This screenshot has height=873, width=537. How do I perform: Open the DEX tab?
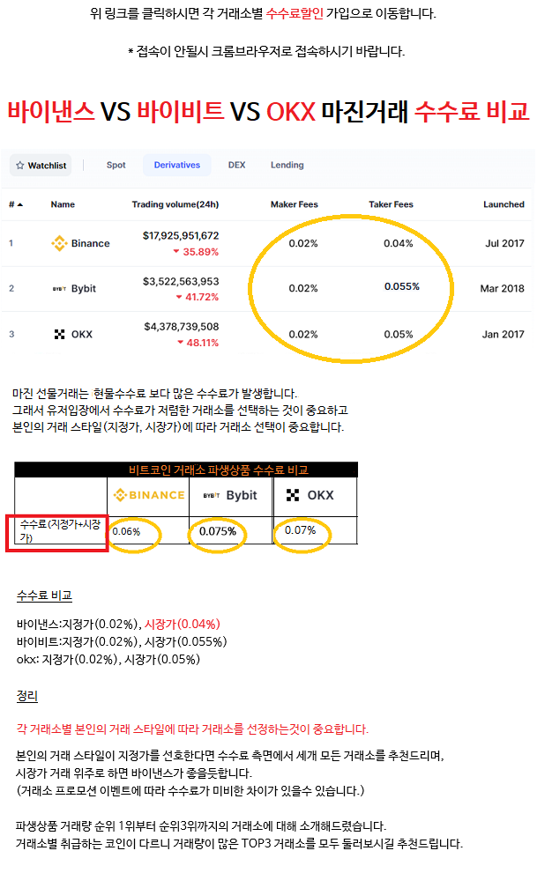tap(236, 165)
